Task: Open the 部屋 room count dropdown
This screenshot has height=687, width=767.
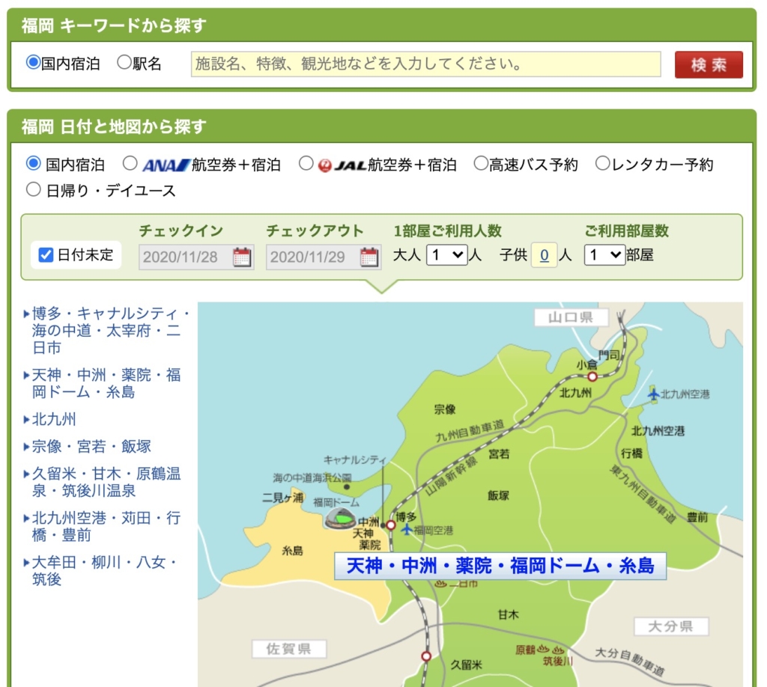Action: click(x=604, y=255)
